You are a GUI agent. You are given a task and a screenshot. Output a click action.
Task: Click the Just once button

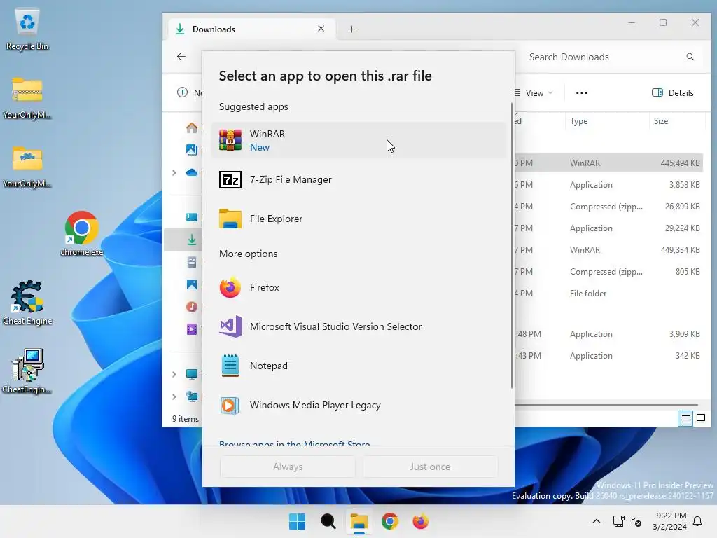click(x=430, y=467)
